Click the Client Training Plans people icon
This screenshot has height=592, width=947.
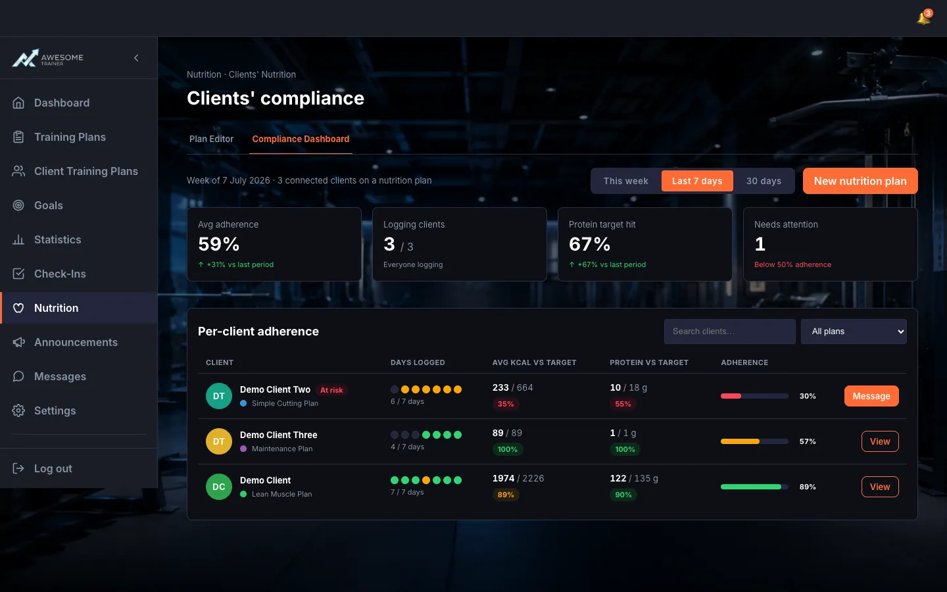pyautogui.click(x=18, y=171)
